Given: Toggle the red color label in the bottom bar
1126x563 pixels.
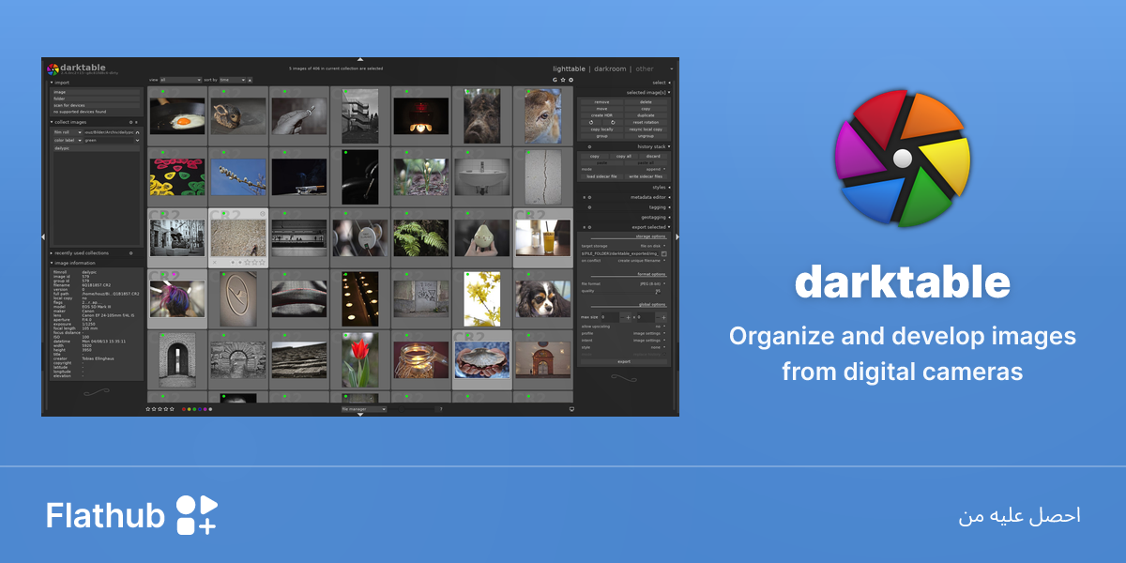Looking at the screenshot, I should tap(183, 409).
